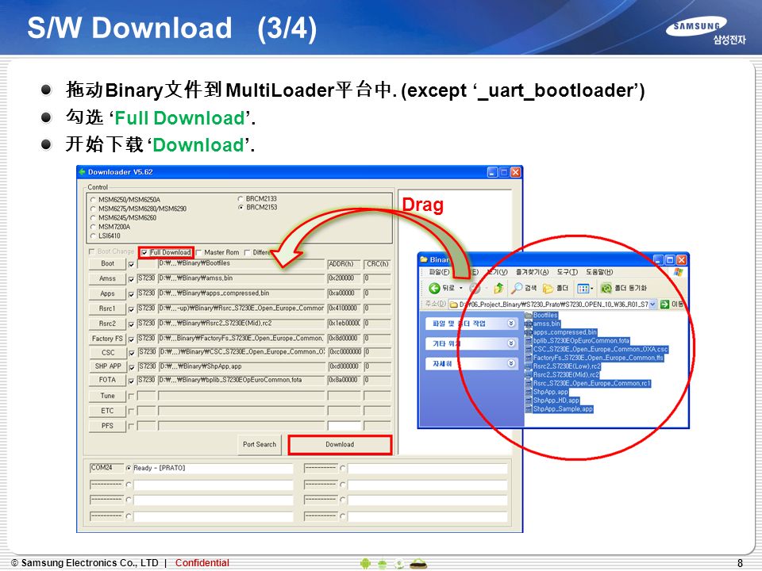Click the Windows flag logo in Binary window

(x=679, y=272)
